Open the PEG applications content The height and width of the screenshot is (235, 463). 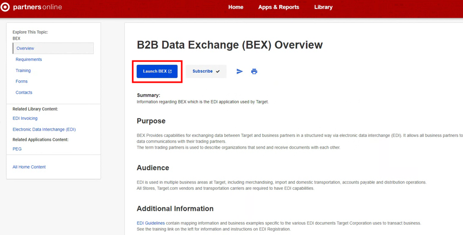17,148
